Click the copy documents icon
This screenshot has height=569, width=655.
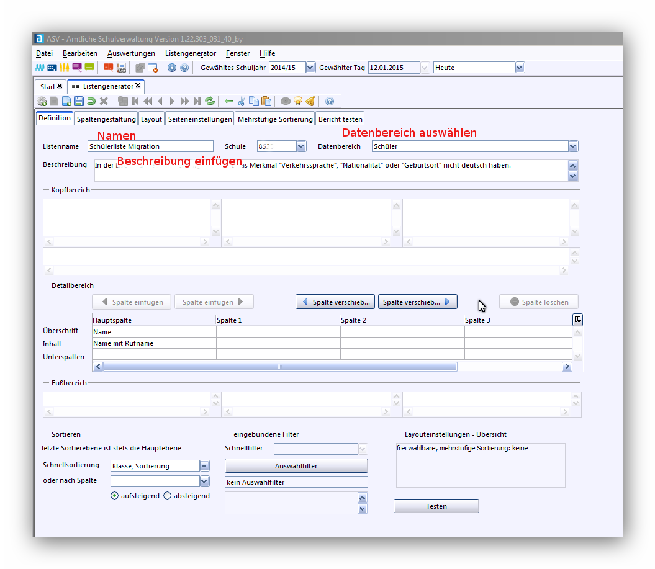point(253,101)
